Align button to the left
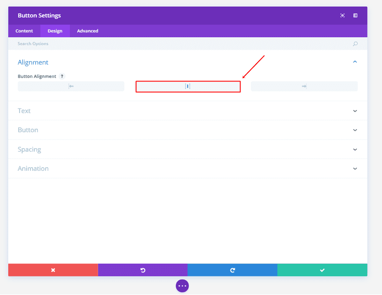This screenshot has height=295, width=382. [71, 86]
